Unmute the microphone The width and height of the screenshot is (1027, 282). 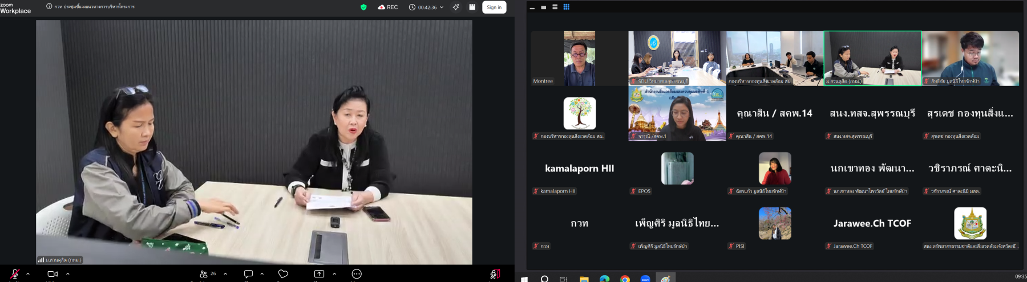pyautogui.click(x=15, y=274)
